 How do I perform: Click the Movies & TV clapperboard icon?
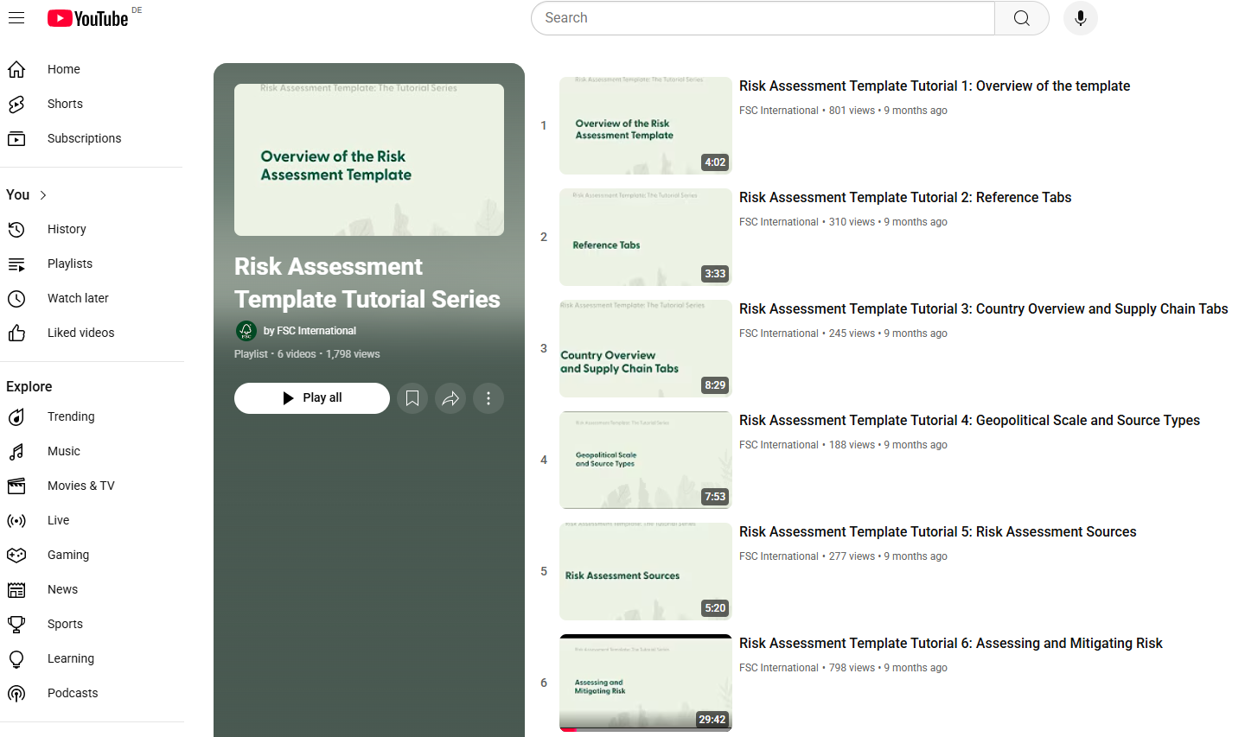(16, 486)
